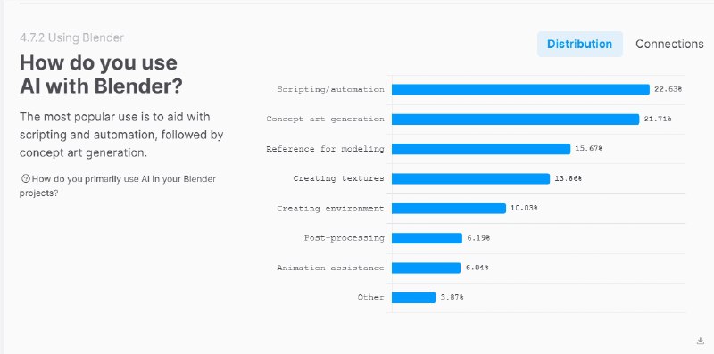Click the Concept art generation bar
This screenshot has width=714, height=354.
[x=516, y=119]
